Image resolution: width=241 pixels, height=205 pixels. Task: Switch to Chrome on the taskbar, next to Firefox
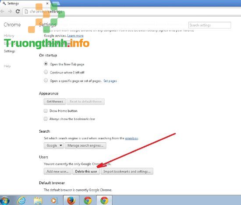(x=88, y=200)
